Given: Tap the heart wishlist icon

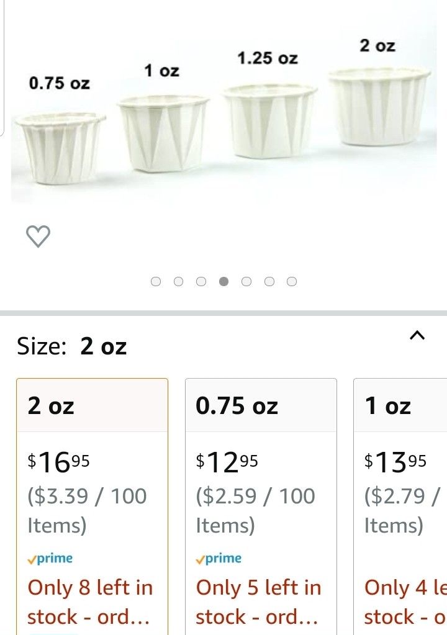Looking at the screenshot, I should 38,236.
